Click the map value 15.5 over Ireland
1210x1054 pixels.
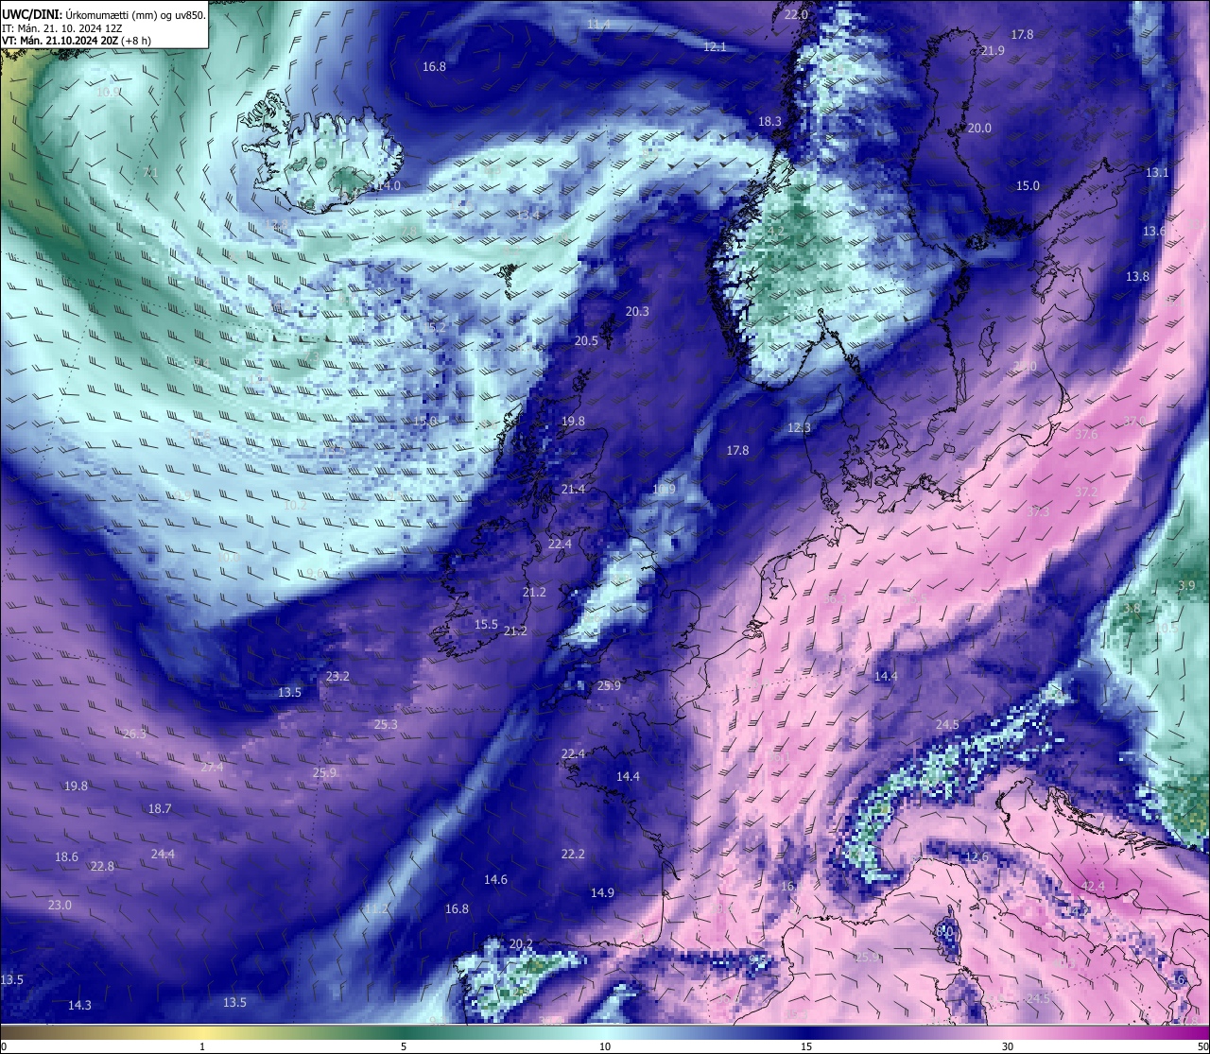[486, 625]
